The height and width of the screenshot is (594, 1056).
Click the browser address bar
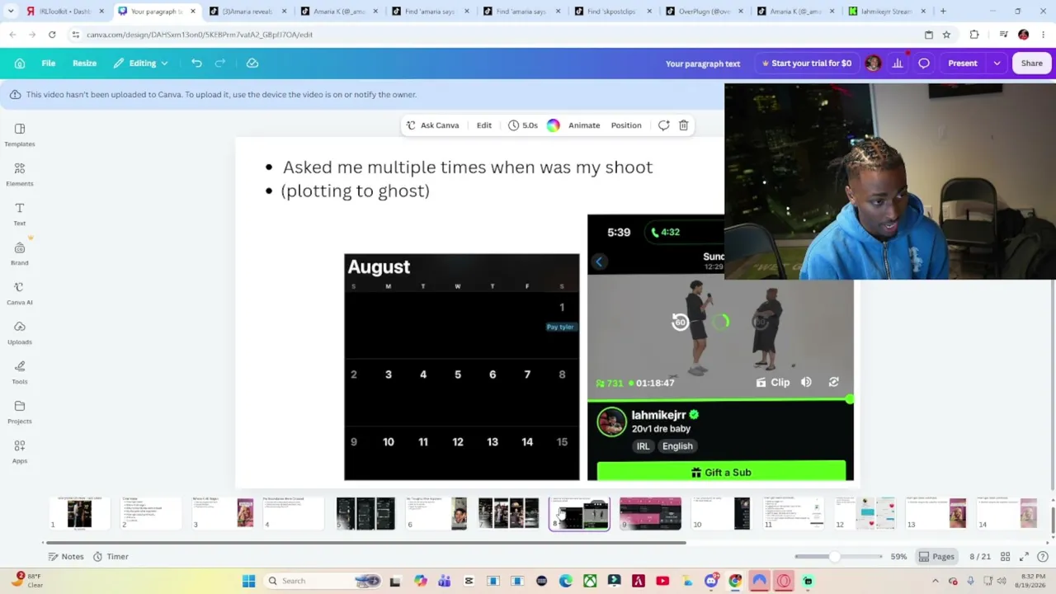[x=495, y=35]
